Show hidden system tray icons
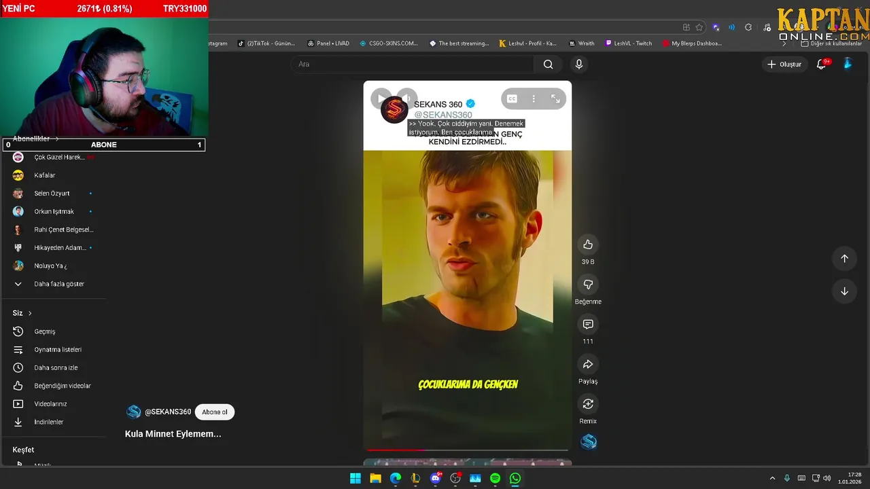The height and width of the screenshot is (489, 870). pos(772,478)
